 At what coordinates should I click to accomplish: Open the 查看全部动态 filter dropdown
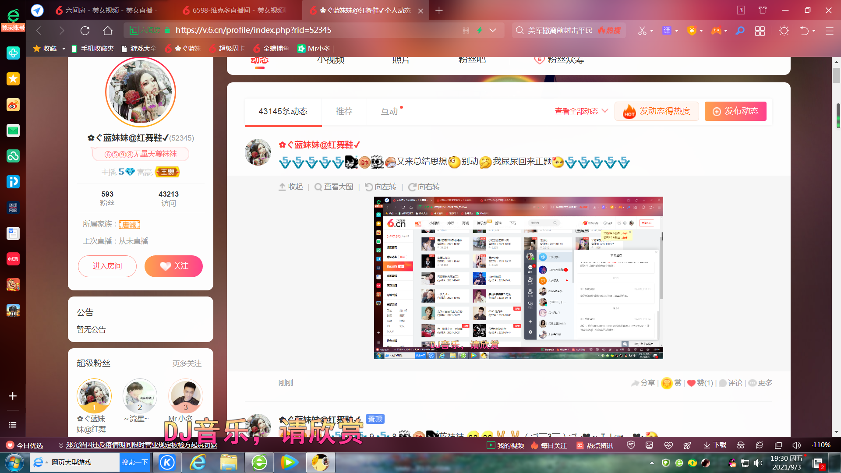581,111
